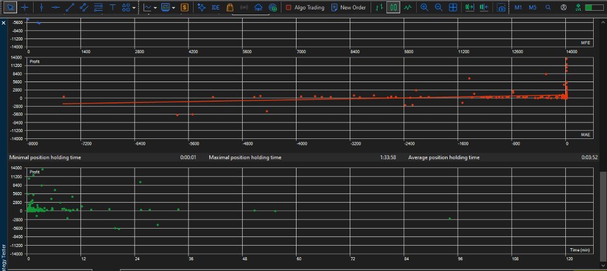Screen dimensions: 607x271
Task: Open the trading signals icon
Action: tap(244, 8)
